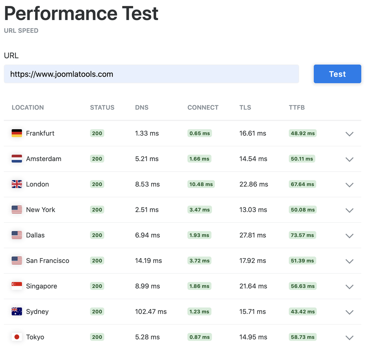Expand the Tokyo row chevron
Viewport: 377px width, 347px height.
tap(349, 338)
